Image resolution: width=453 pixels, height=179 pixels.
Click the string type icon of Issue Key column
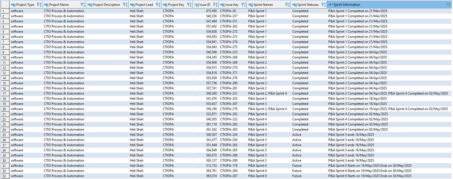pyautogui.click(x=222, y=5)
